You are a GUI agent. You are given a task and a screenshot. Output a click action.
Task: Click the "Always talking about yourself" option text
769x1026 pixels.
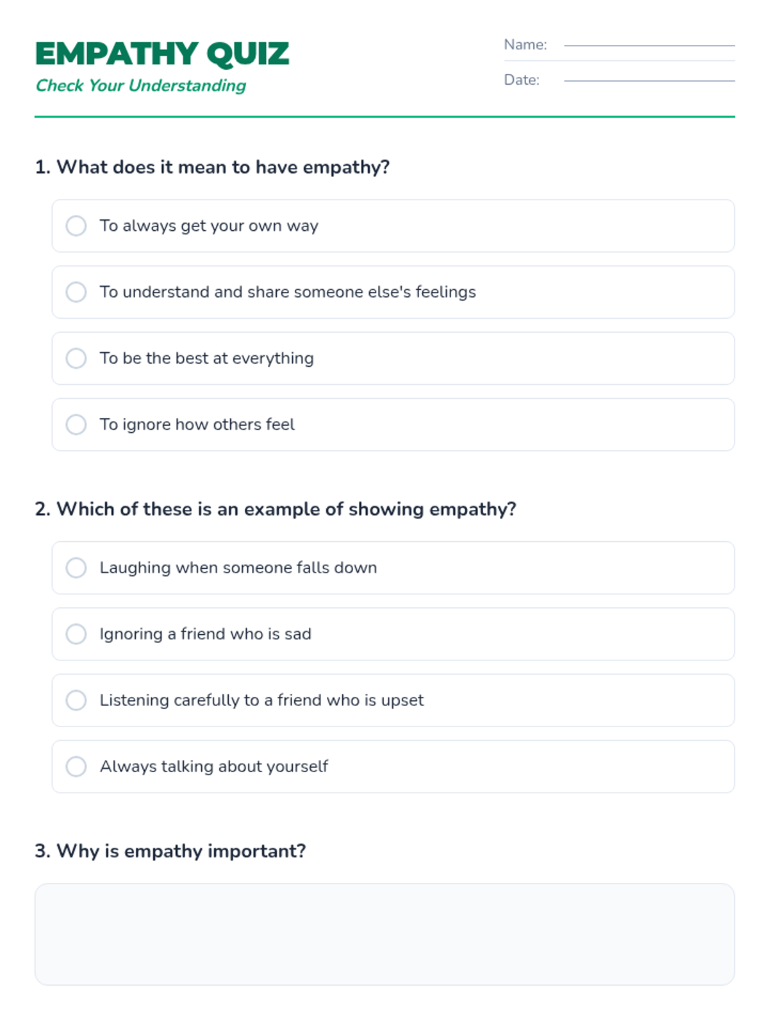point(213,766)
